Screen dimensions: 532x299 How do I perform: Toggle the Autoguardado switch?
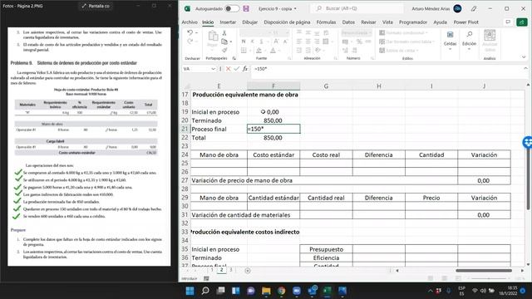tap(232, 8)
